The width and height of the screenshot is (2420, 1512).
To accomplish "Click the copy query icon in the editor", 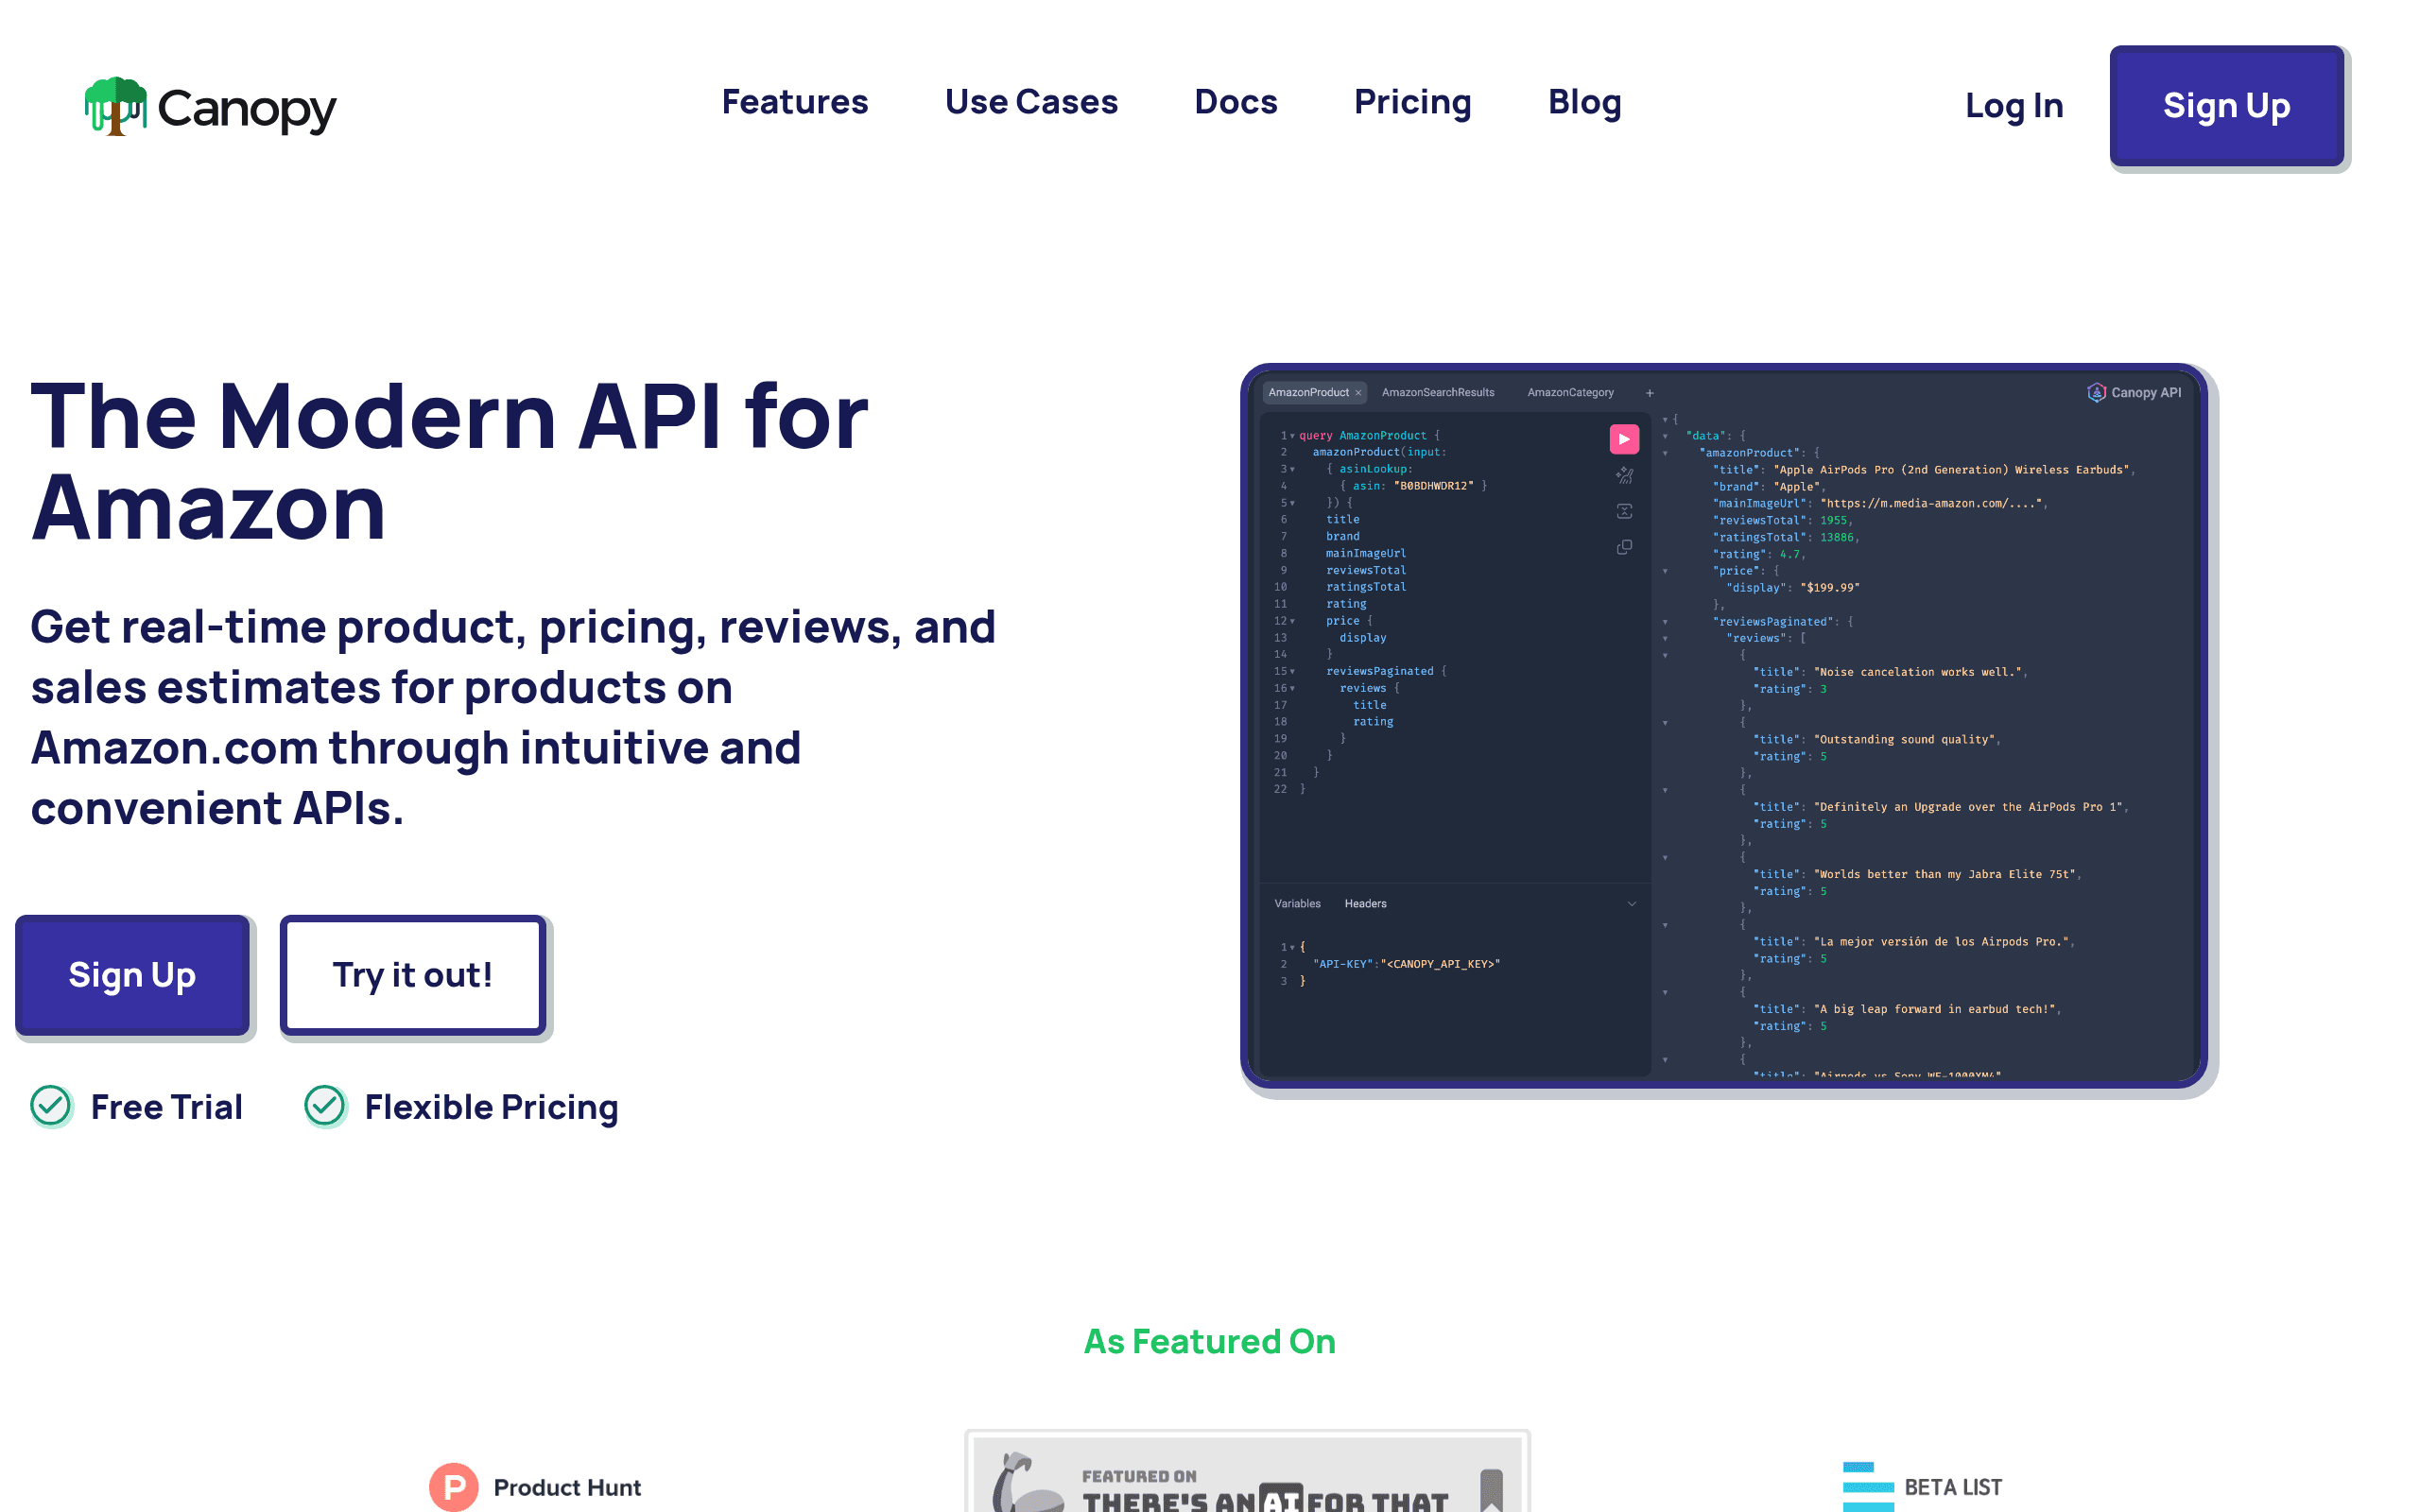I will tap(1624, 547).
